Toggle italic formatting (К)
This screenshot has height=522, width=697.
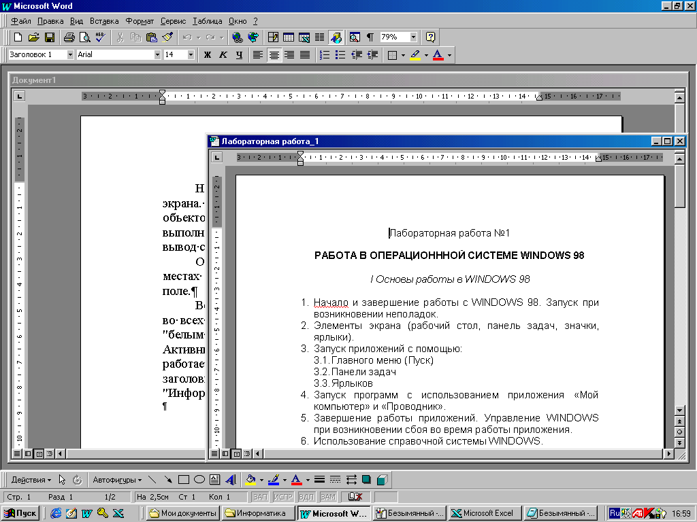coord(223,54)
